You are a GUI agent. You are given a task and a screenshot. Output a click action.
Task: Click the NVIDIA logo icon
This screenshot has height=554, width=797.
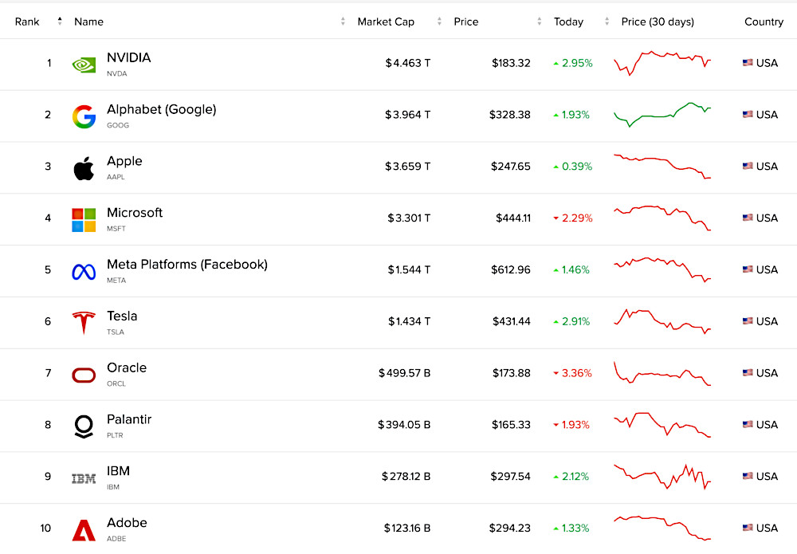tap(84, 65)
